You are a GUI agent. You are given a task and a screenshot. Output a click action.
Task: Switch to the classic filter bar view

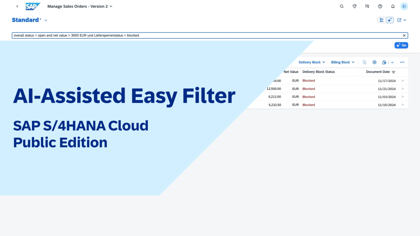click(x=381, y=20)
